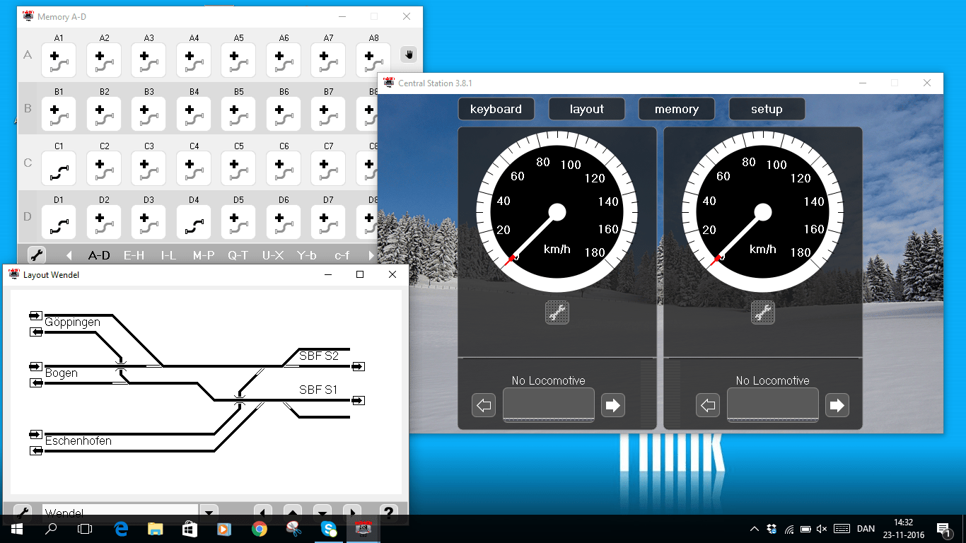Click the question mark help icon
Viewport: 966px width, 543px height.
tap(388, 513)
